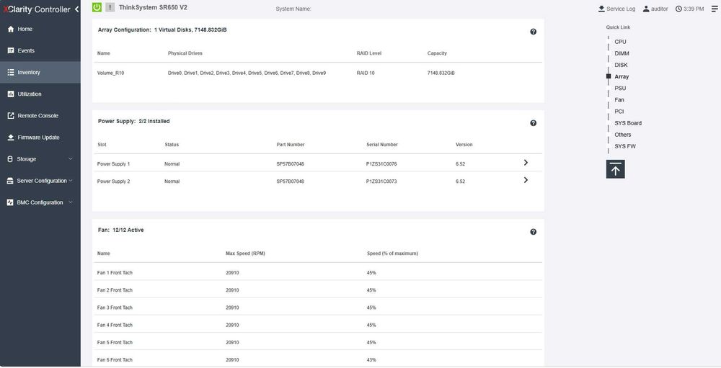The image size is (721, 368).
Task: Expand Power Supply 2 details arrow
Action: (x=526, y=180)
